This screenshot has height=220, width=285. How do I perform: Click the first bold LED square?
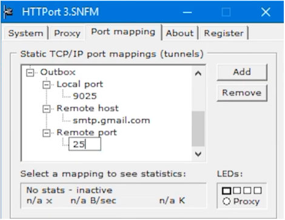point(226,191)
